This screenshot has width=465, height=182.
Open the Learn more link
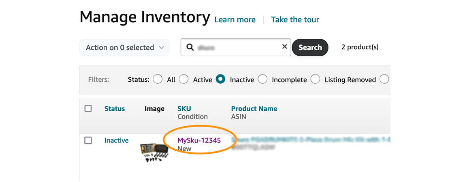tap(235, 20)
